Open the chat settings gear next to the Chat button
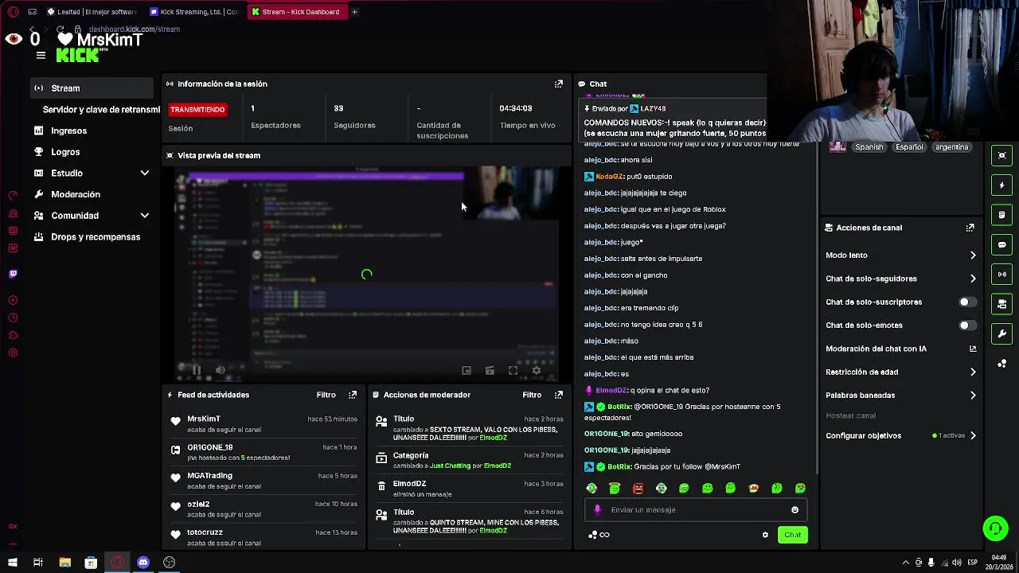The image size is (1019, 573). pyautogui.click(x=765, y=535)
